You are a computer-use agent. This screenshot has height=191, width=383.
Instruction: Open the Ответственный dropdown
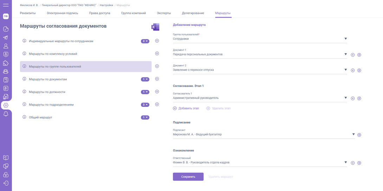345,163
